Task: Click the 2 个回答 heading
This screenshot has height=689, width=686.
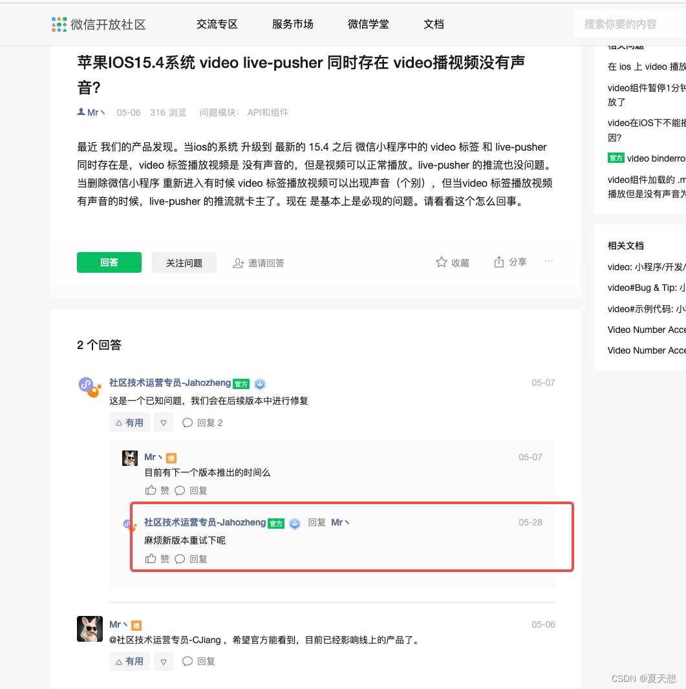Action: [100, 345]
